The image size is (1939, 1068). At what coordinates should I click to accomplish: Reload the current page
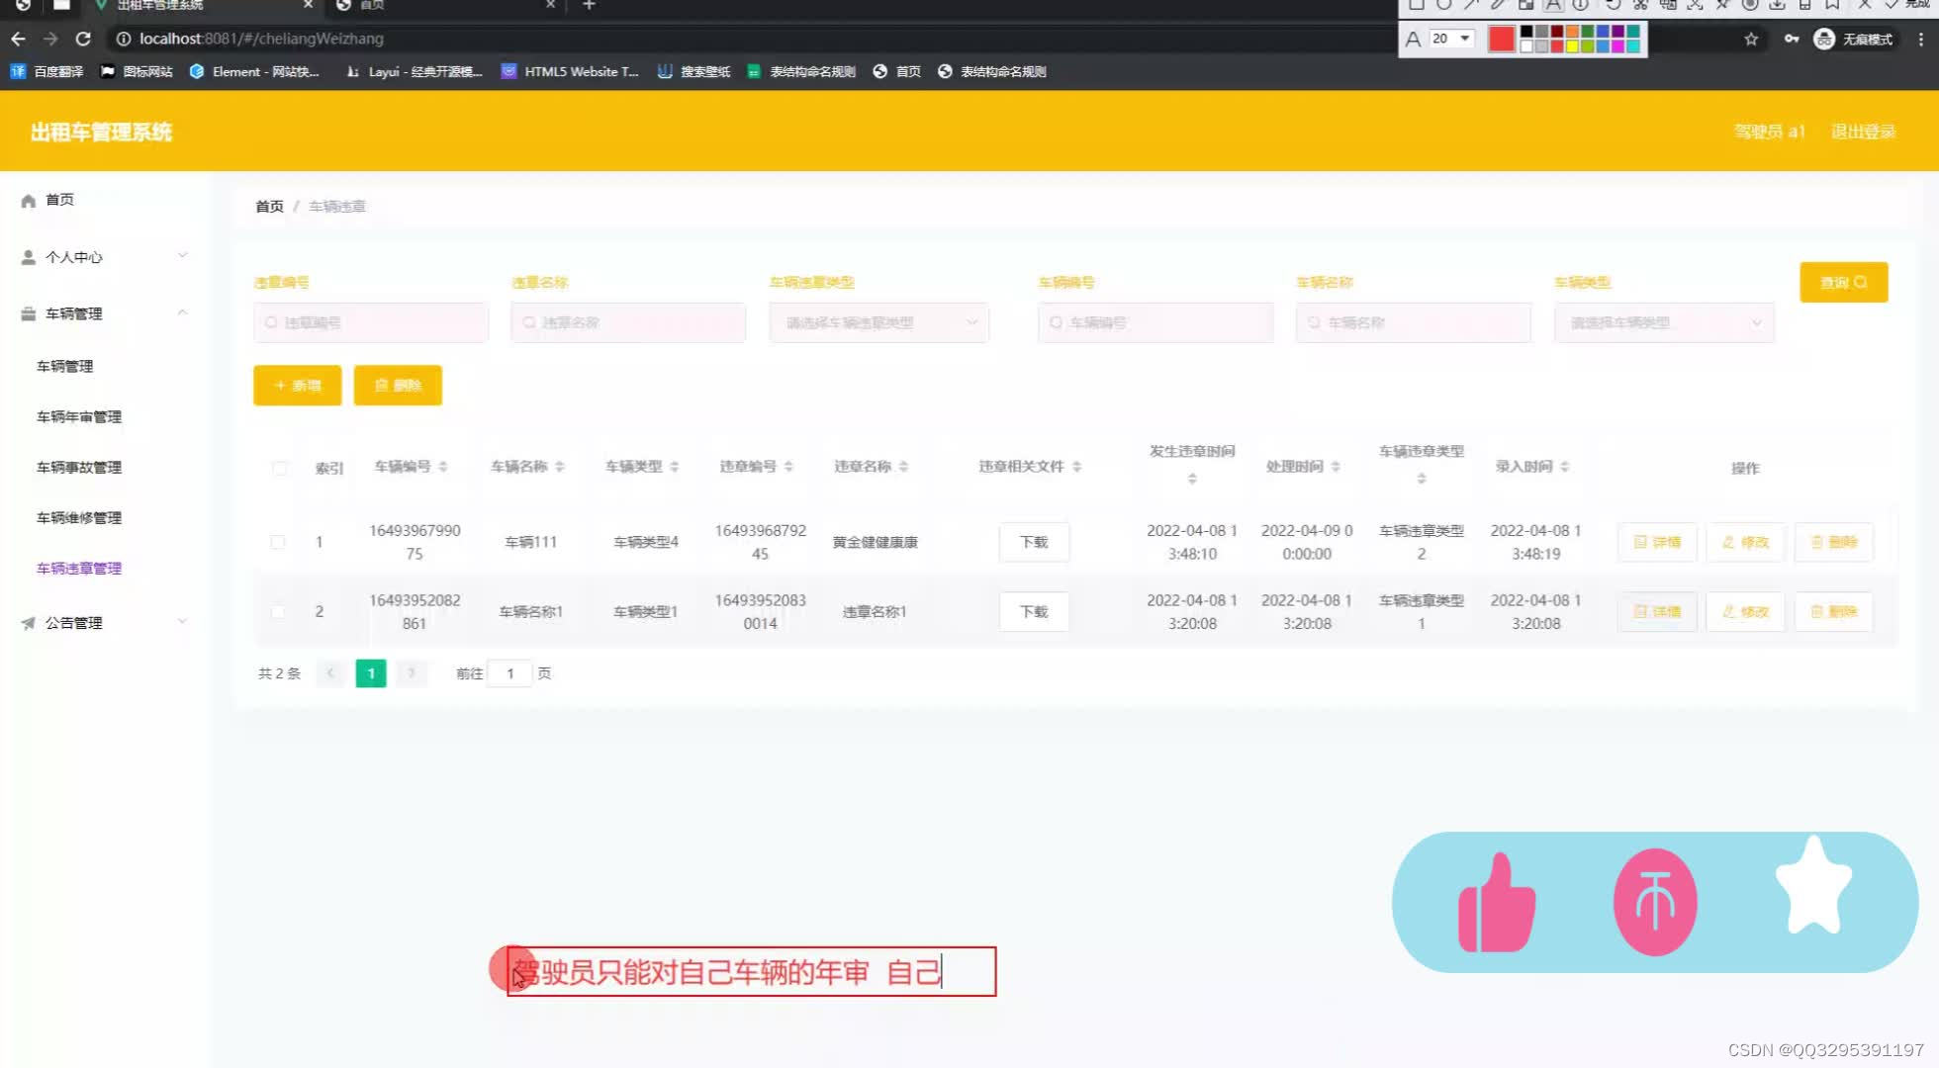click(83, 39)
